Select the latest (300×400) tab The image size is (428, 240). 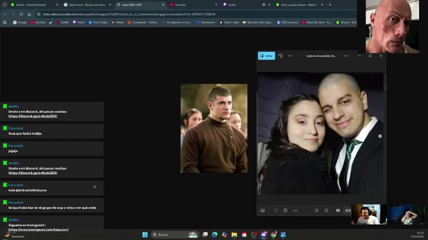point(140,5)
